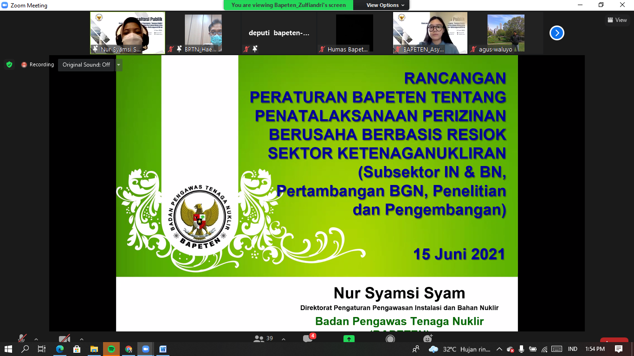Open Google Chrome from taskbar
The width and height of the screenshot is (634, 356).
click(129, 349)
